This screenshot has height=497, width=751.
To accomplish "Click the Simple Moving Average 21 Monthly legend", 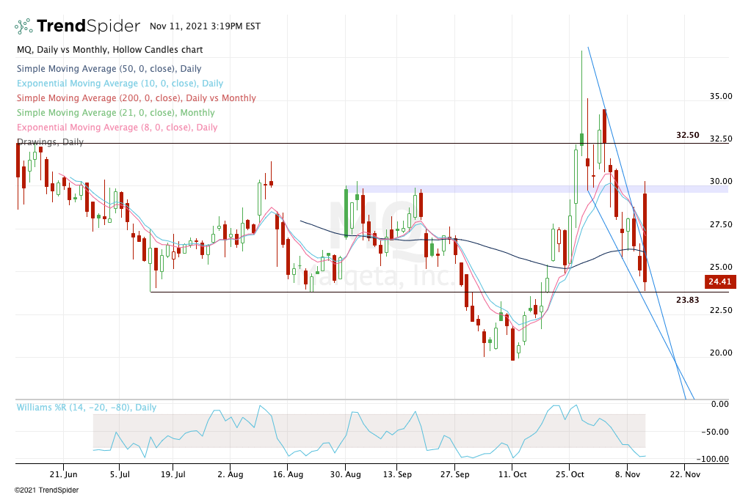I will pos(115,113).
